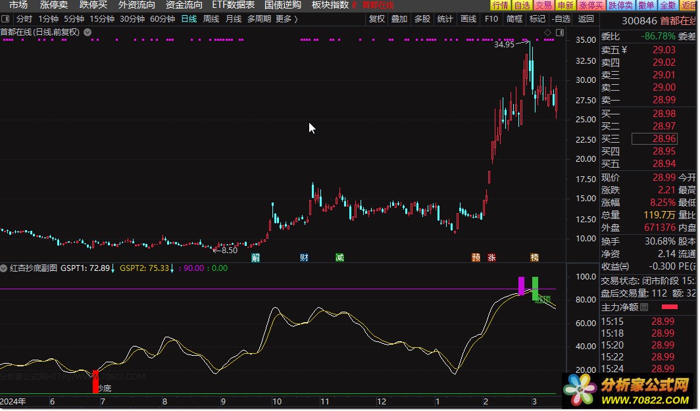Open the 外资流向 menu
700x411 pixels.
(137, 5)
